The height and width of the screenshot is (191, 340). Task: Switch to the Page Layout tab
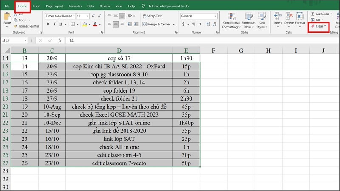pos(54,6)
